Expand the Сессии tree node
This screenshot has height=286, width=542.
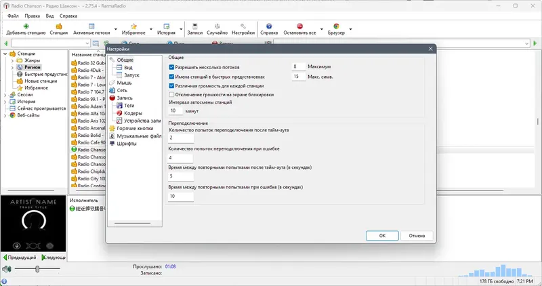tap(5, 95)
